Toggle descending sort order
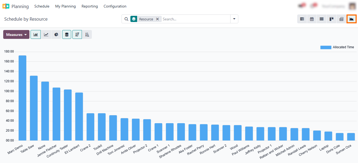The height and width of the screenshot is (163, 358). 77,35
